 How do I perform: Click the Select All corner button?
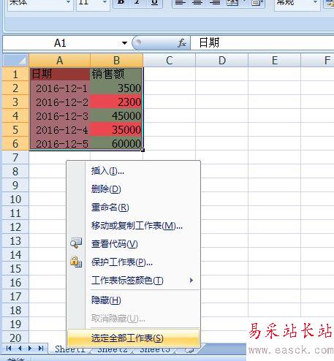tap(15, 61)
